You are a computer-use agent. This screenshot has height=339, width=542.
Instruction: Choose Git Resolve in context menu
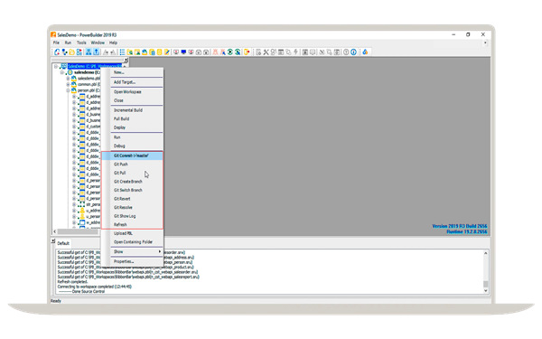click(x=132, y=208)
